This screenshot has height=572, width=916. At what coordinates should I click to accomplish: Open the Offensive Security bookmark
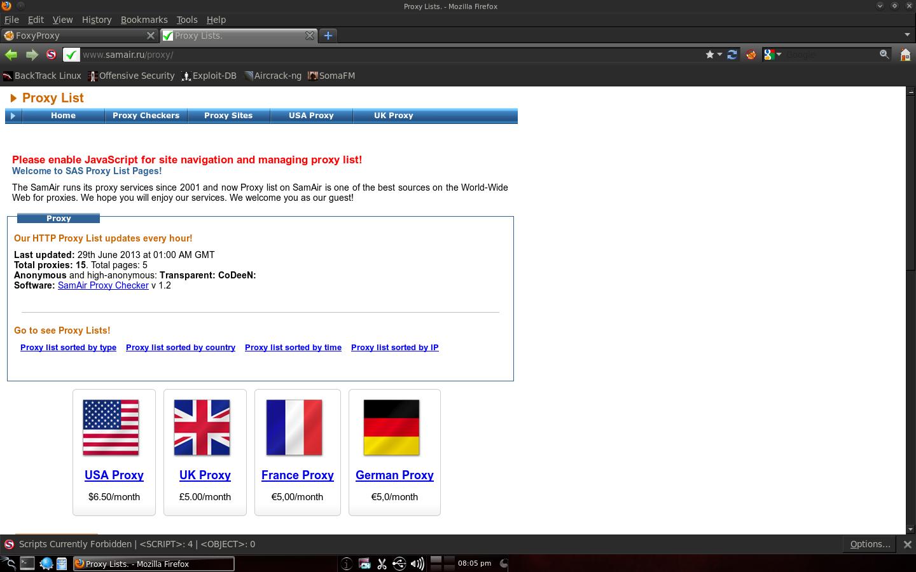(131, 76)
